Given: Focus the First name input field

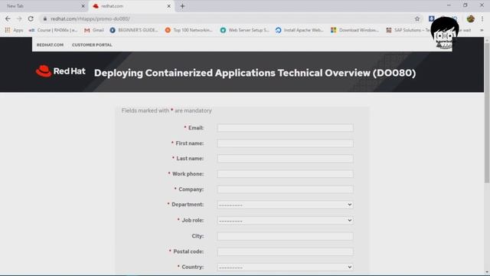Looking at the screenshot, I should [x=286, y=143].
